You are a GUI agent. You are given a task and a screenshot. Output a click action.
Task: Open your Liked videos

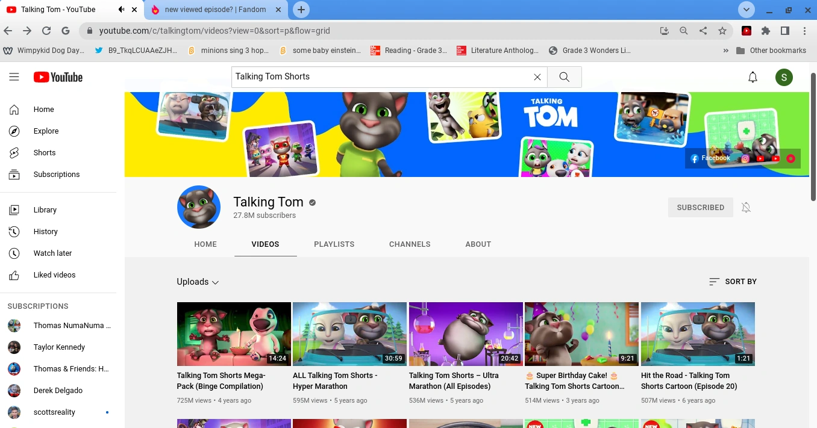click(x=54, y=274)
